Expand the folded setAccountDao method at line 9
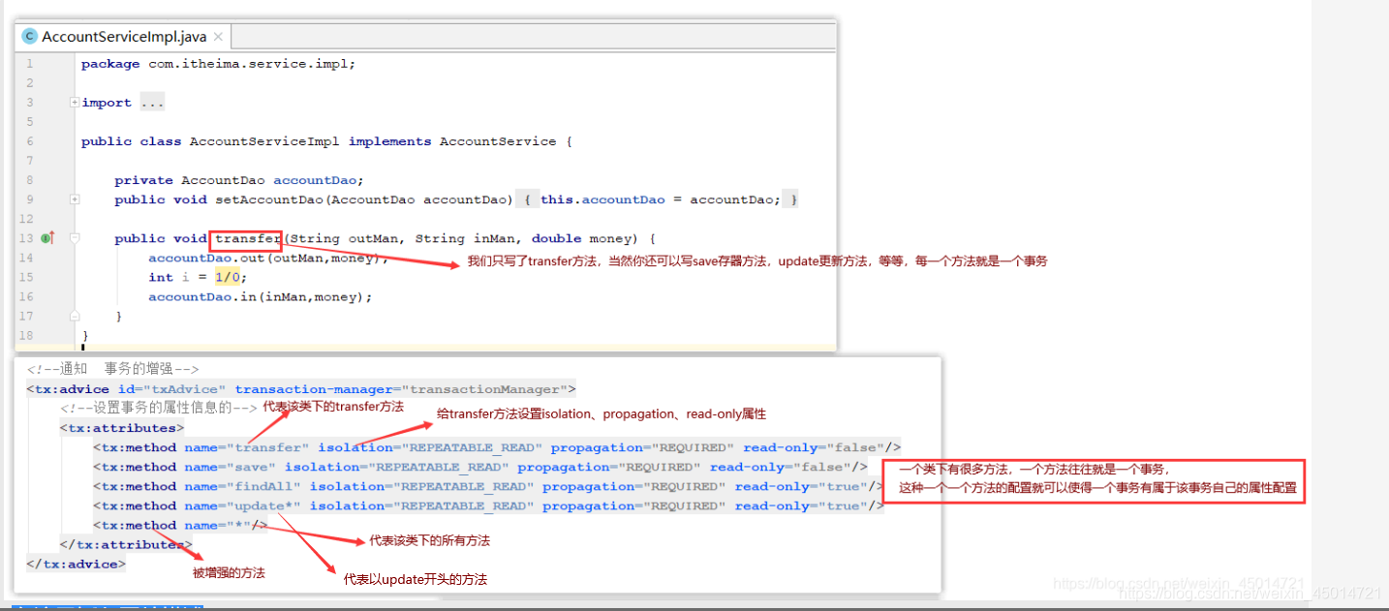1389x611 pixels. (x=75, y=199)
